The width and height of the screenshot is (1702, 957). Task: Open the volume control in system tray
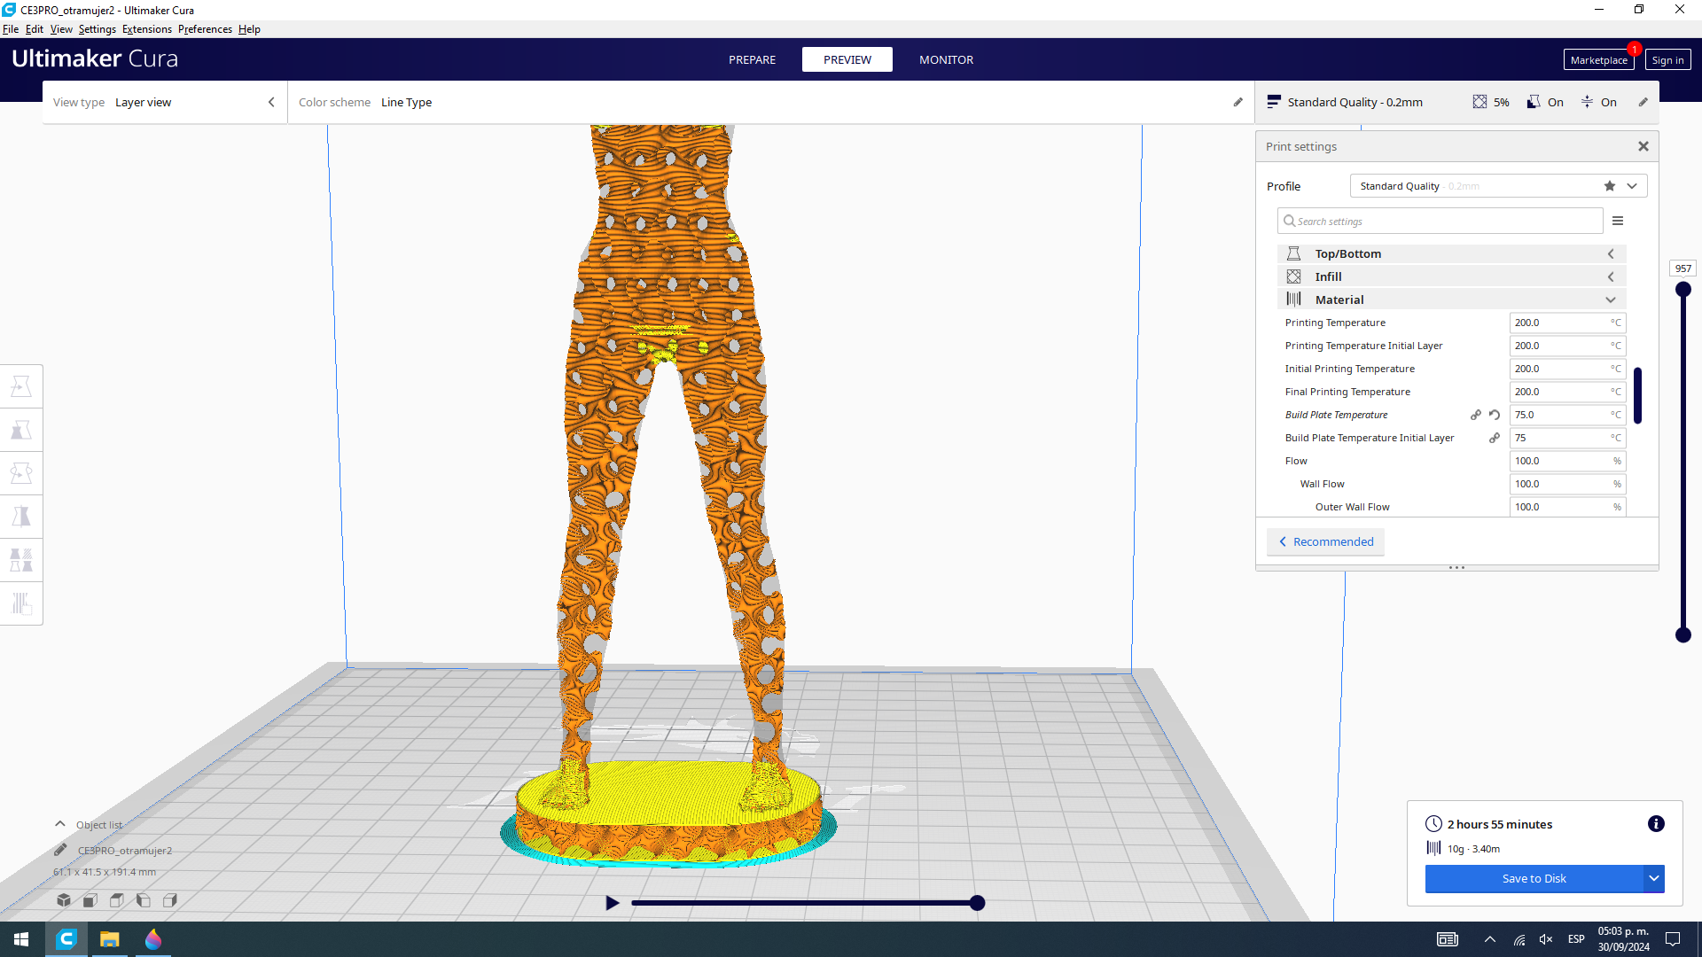coord(1546,939)
